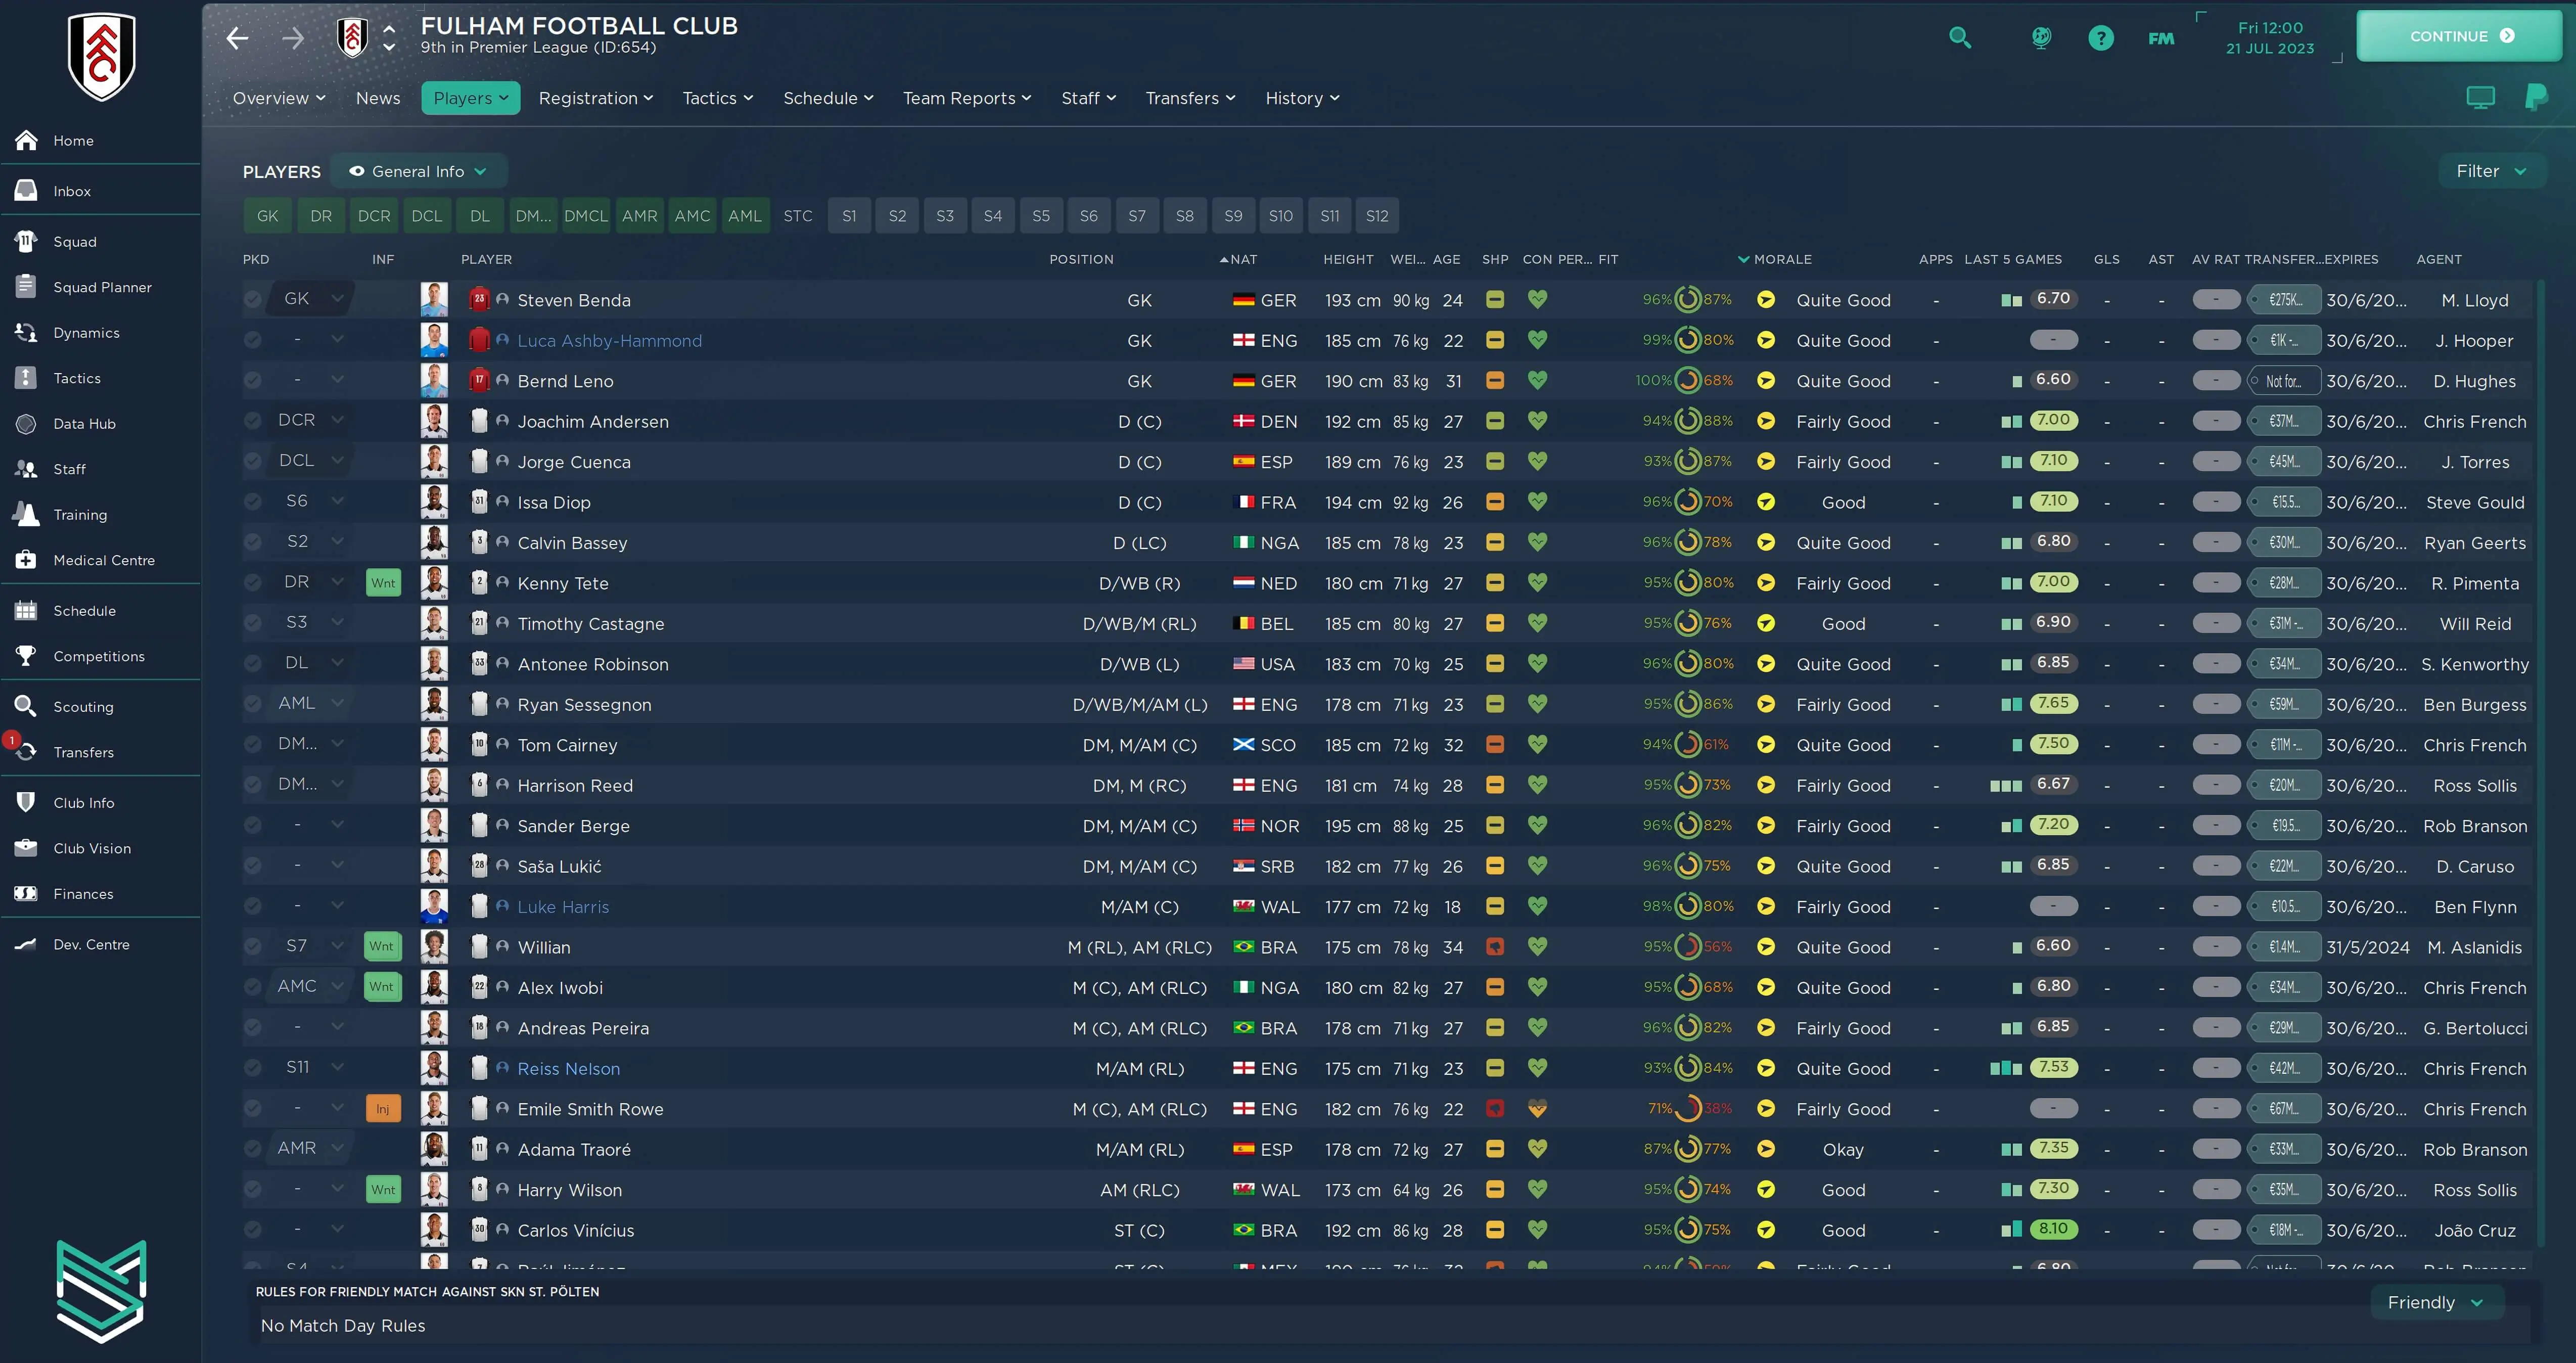Go back with the left arrow
The image size is (2576, 1363).
[237, 38]
